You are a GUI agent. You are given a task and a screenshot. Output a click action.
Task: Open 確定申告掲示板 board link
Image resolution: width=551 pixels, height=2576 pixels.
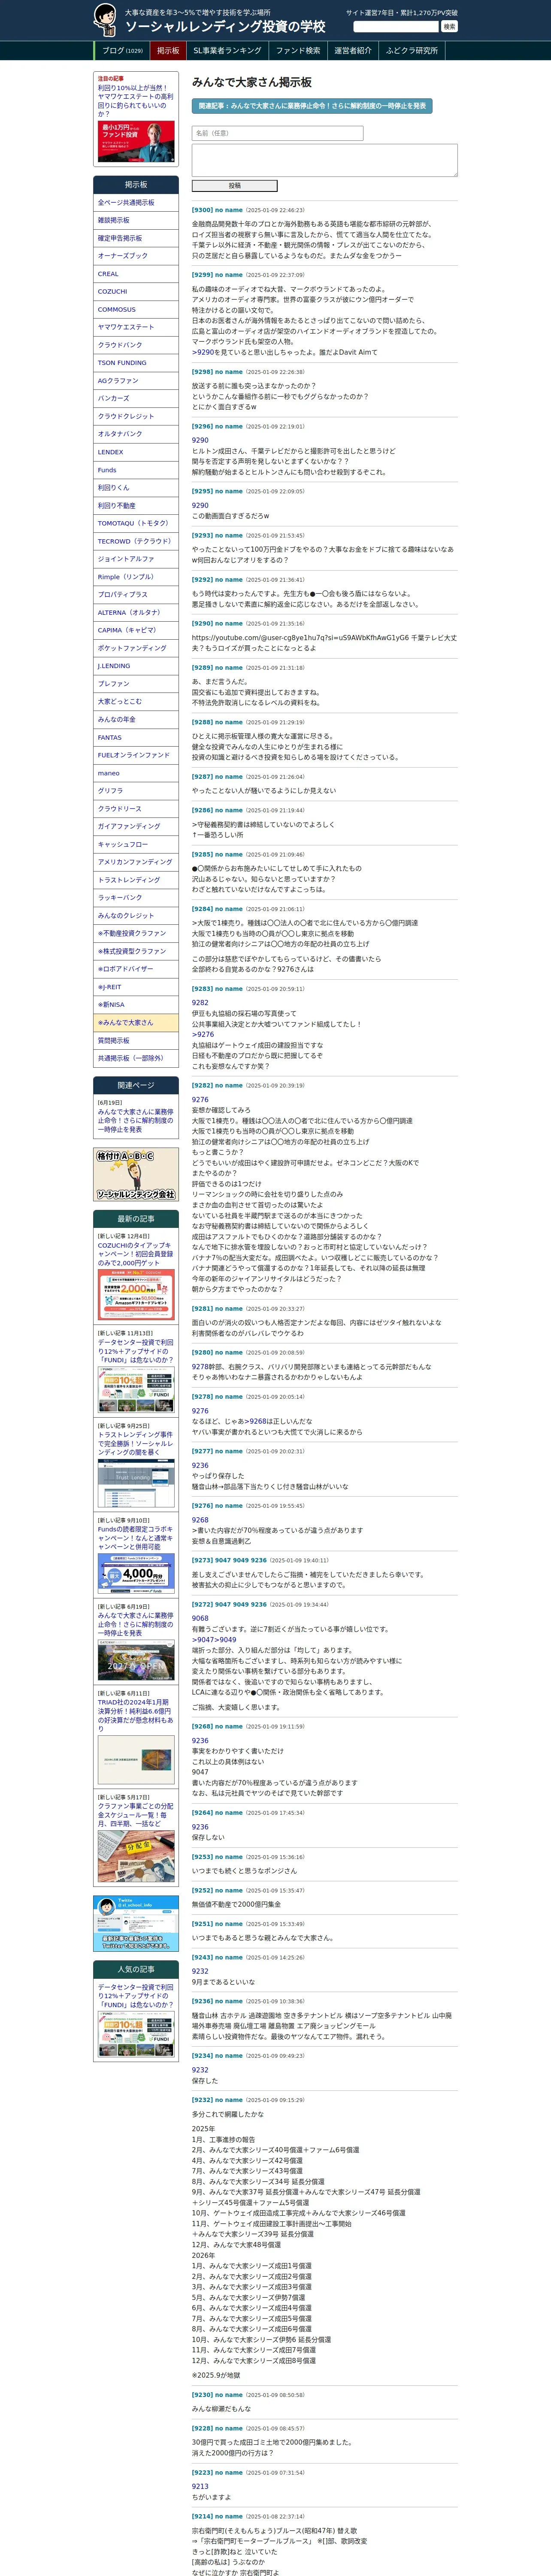[x=136, y=238]
